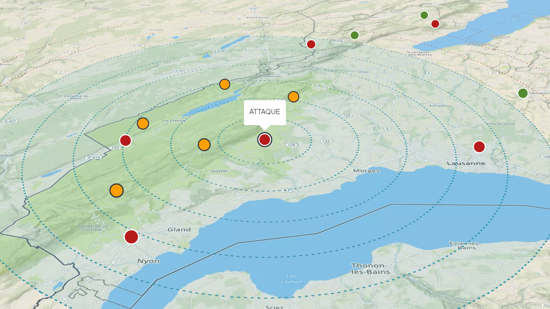This screenshot has width=550, height=309.
Task: Click the westernmost green marker
Action: click(x=354, y=35)
